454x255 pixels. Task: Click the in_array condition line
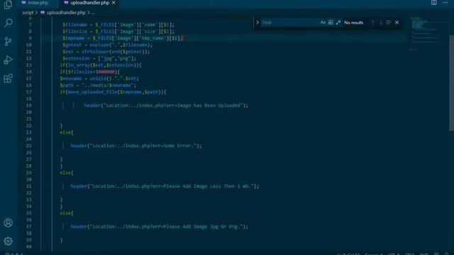tap(101, 65)
